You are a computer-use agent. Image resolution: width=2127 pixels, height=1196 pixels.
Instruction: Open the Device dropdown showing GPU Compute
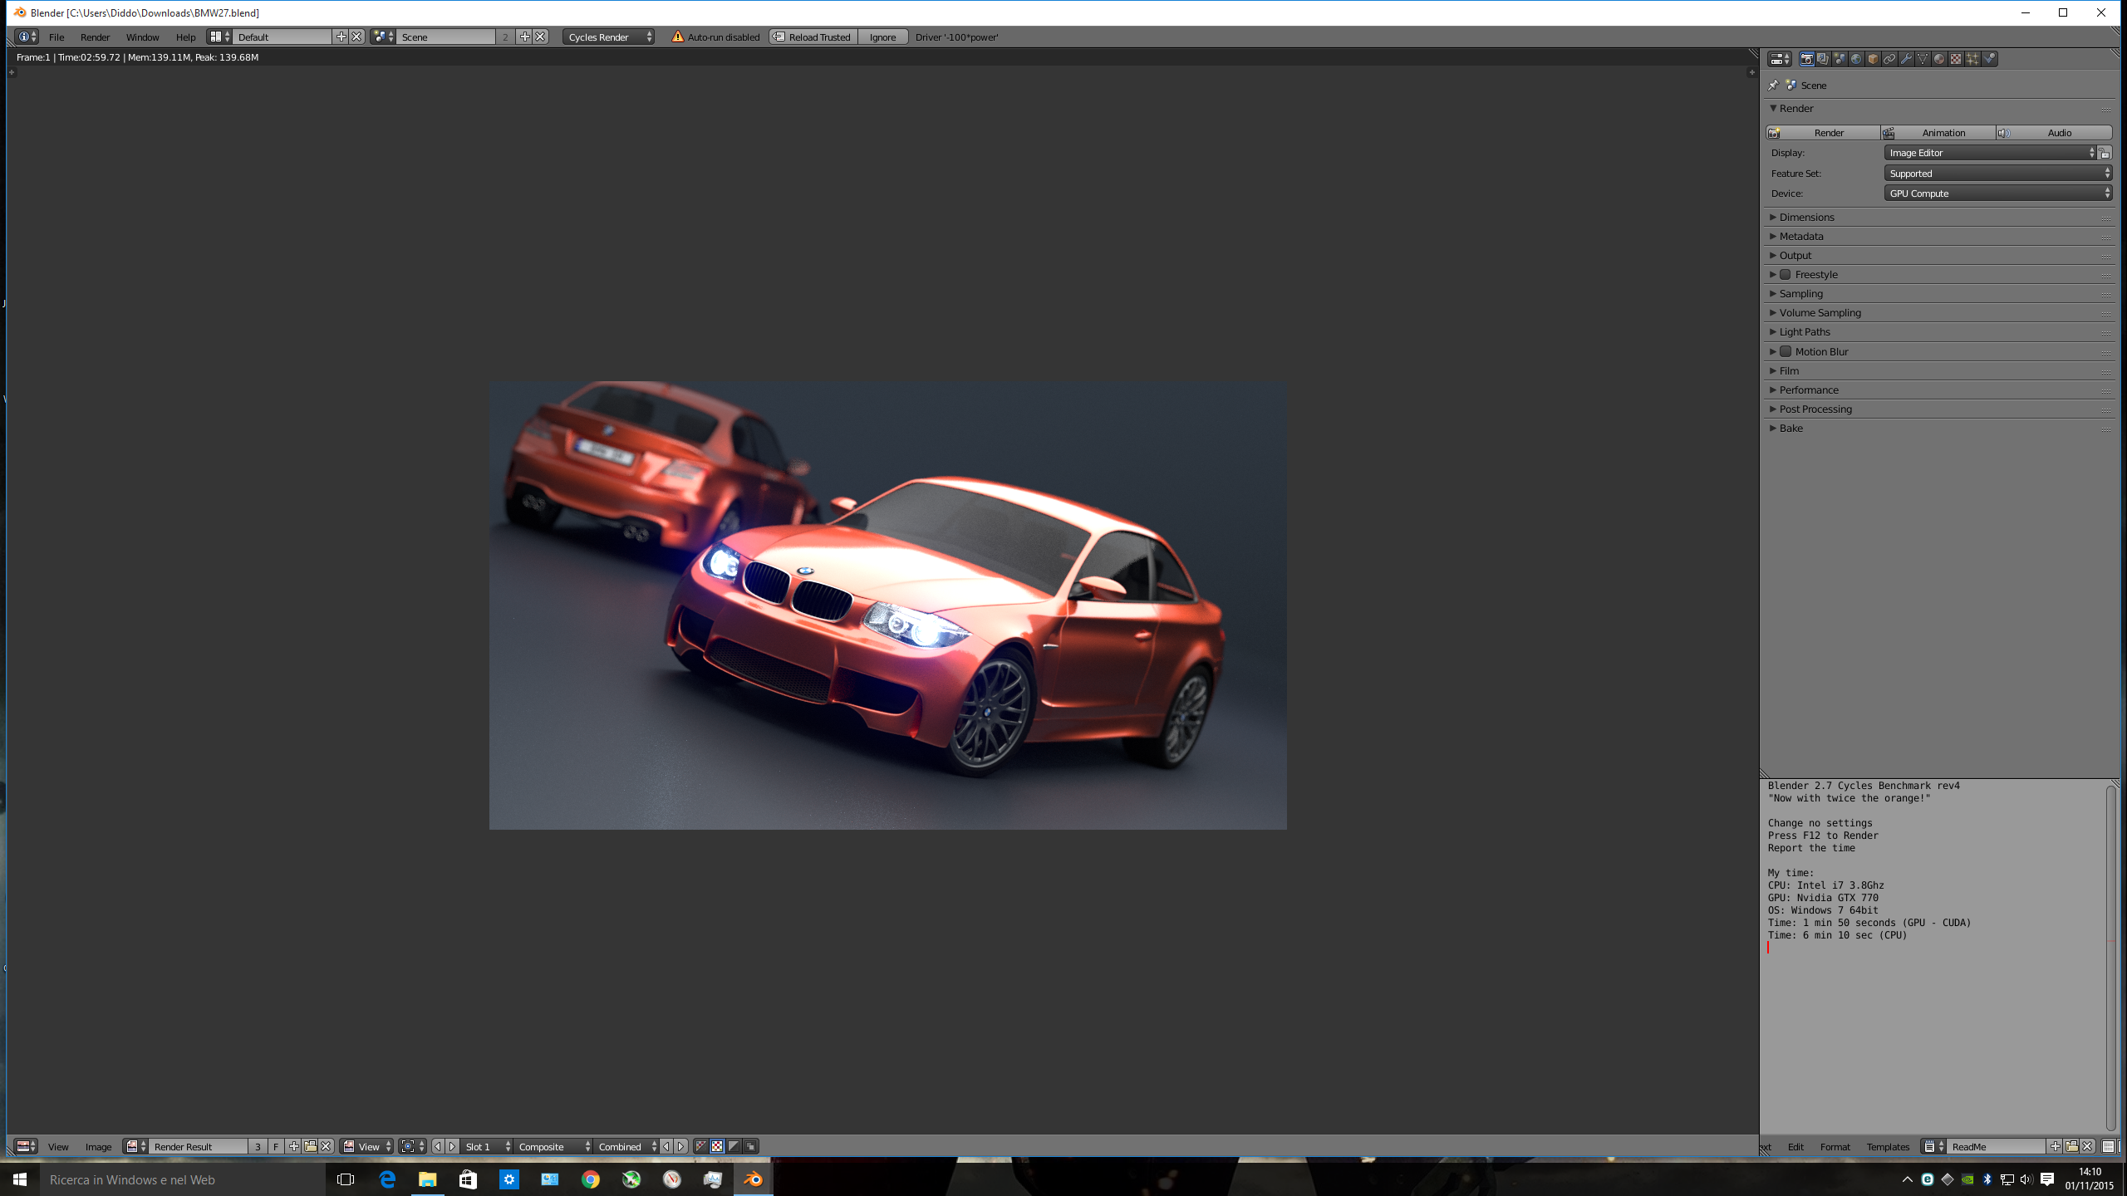point(1997,194)
